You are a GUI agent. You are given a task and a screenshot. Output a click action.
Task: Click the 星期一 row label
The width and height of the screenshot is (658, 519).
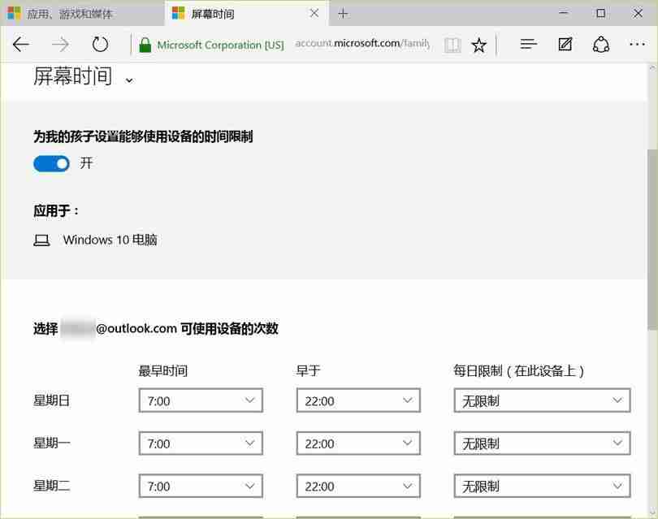click(52, 443)
